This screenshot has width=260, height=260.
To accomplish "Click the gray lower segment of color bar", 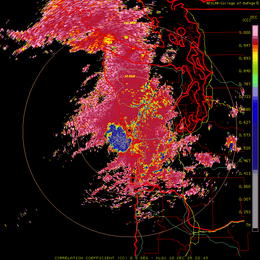I will point(255,201).
